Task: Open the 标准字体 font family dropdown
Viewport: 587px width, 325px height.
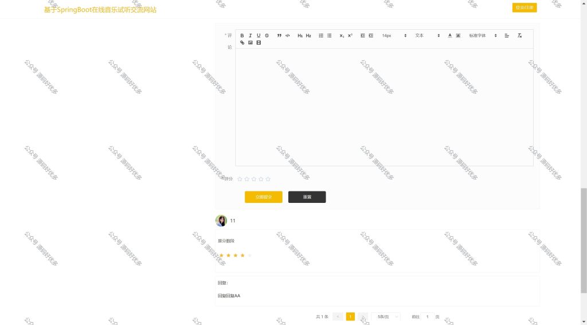Action: click(x=483, y=36)
